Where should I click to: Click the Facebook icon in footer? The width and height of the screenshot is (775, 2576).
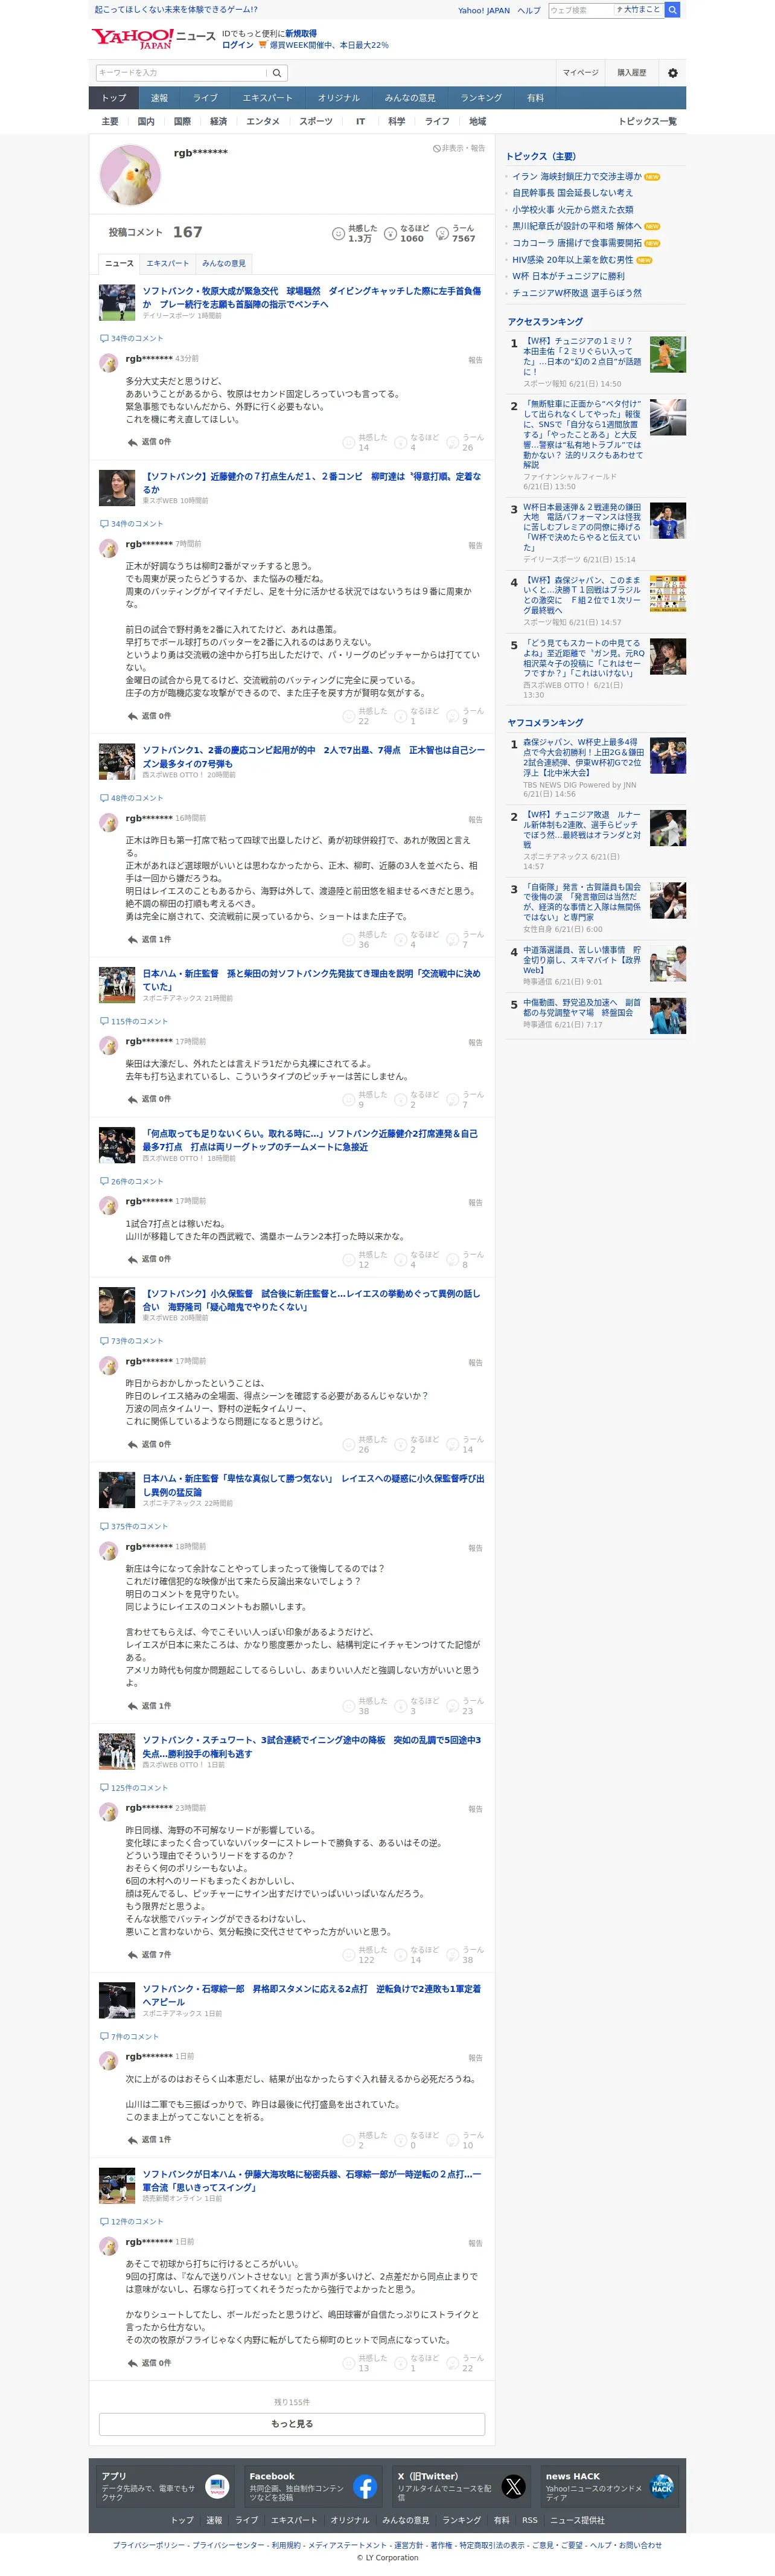pyautogui.click(x=366, y=2486)
